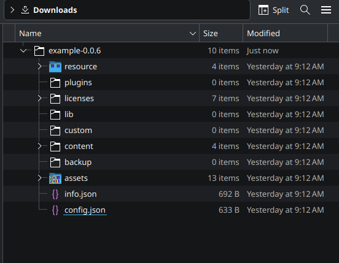The height and width of the screenshot is (263, 339).
Task: Select the custom folder name
Action: [x=78, y=131]
